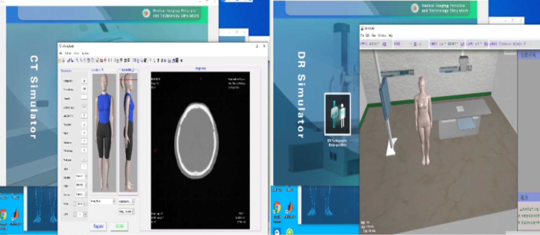This screenshot has height=235, width=540.
Task: Click the X icon in CT toolbar
Action: pos(150,60)
